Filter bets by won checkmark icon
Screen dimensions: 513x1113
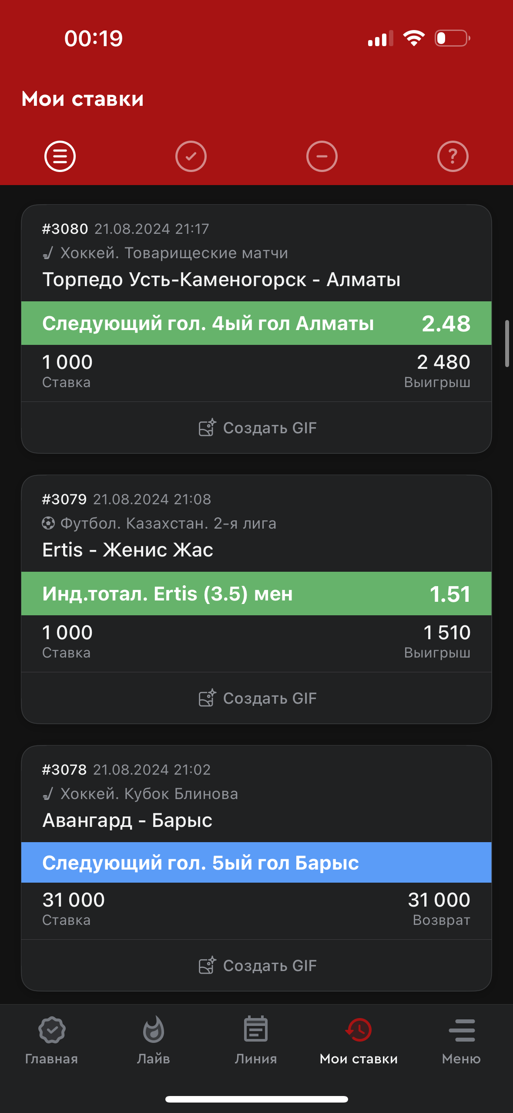pos(191,156)
